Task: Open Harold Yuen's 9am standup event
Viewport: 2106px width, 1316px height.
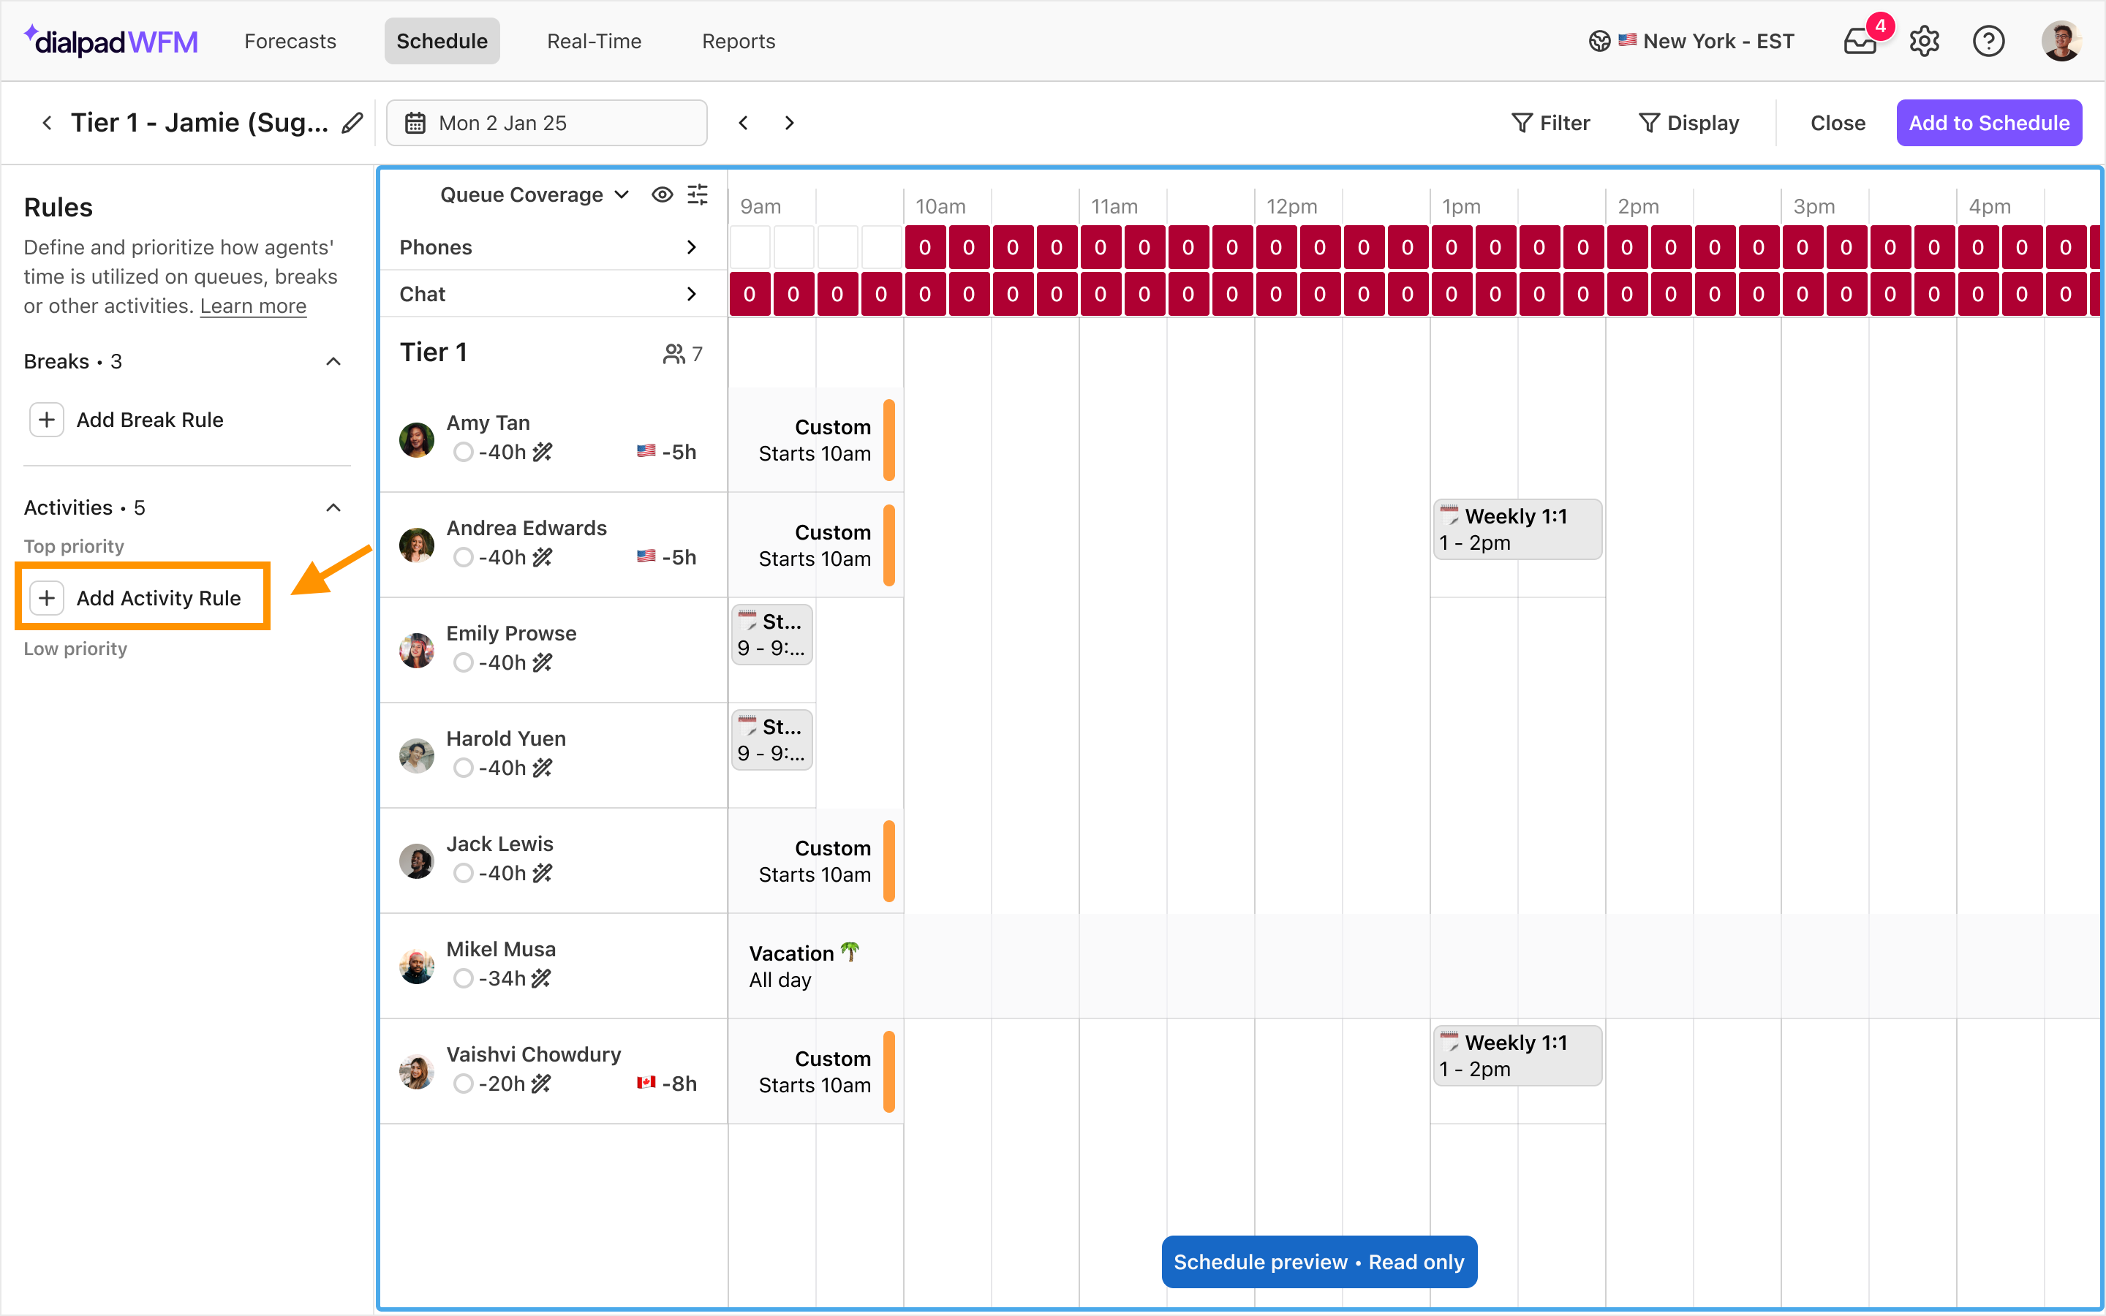Action: pos(772,740)
